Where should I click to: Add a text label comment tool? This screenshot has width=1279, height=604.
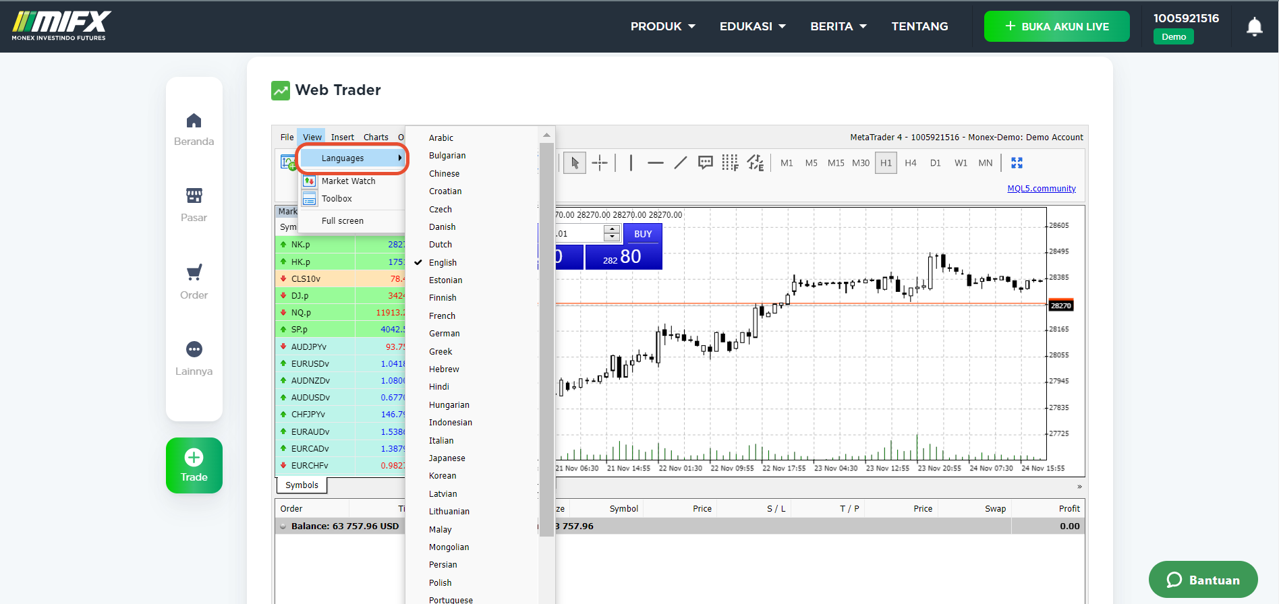point(706,162)
